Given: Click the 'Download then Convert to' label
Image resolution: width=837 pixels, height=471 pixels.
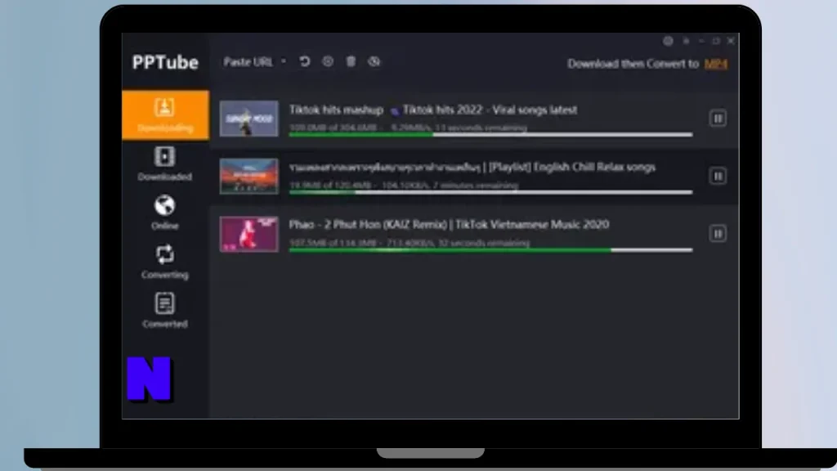Looking at the screenshot, I should coord(633,64).
